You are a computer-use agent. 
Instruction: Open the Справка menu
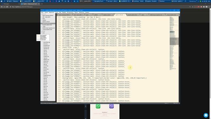(87, 13)
